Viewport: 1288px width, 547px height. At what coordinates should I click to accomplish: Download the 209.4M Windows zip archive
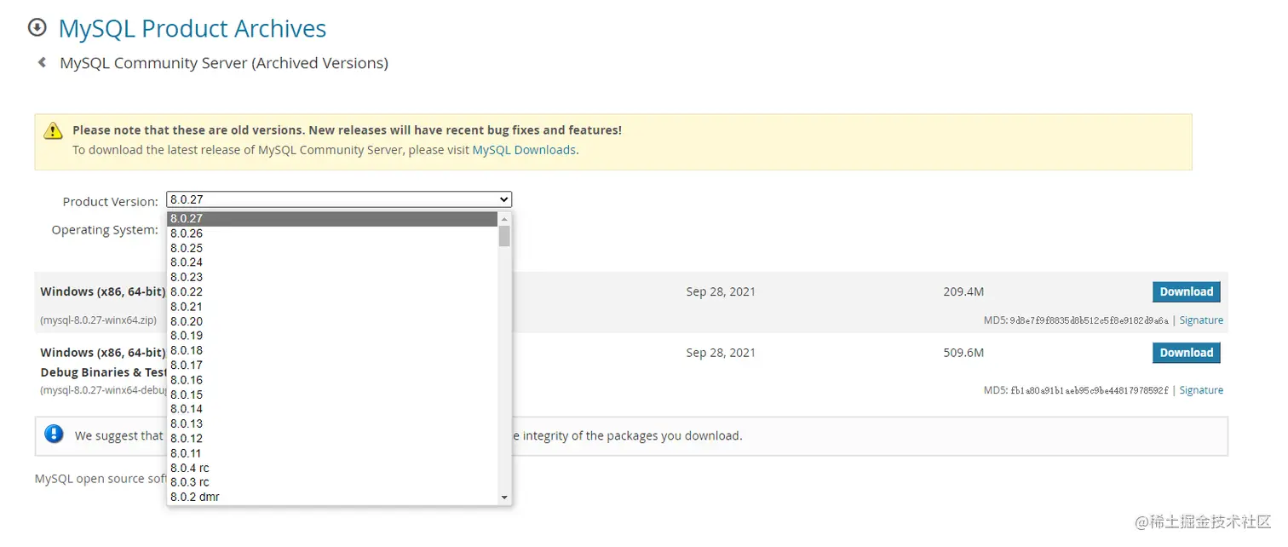tap(1186, 291)
